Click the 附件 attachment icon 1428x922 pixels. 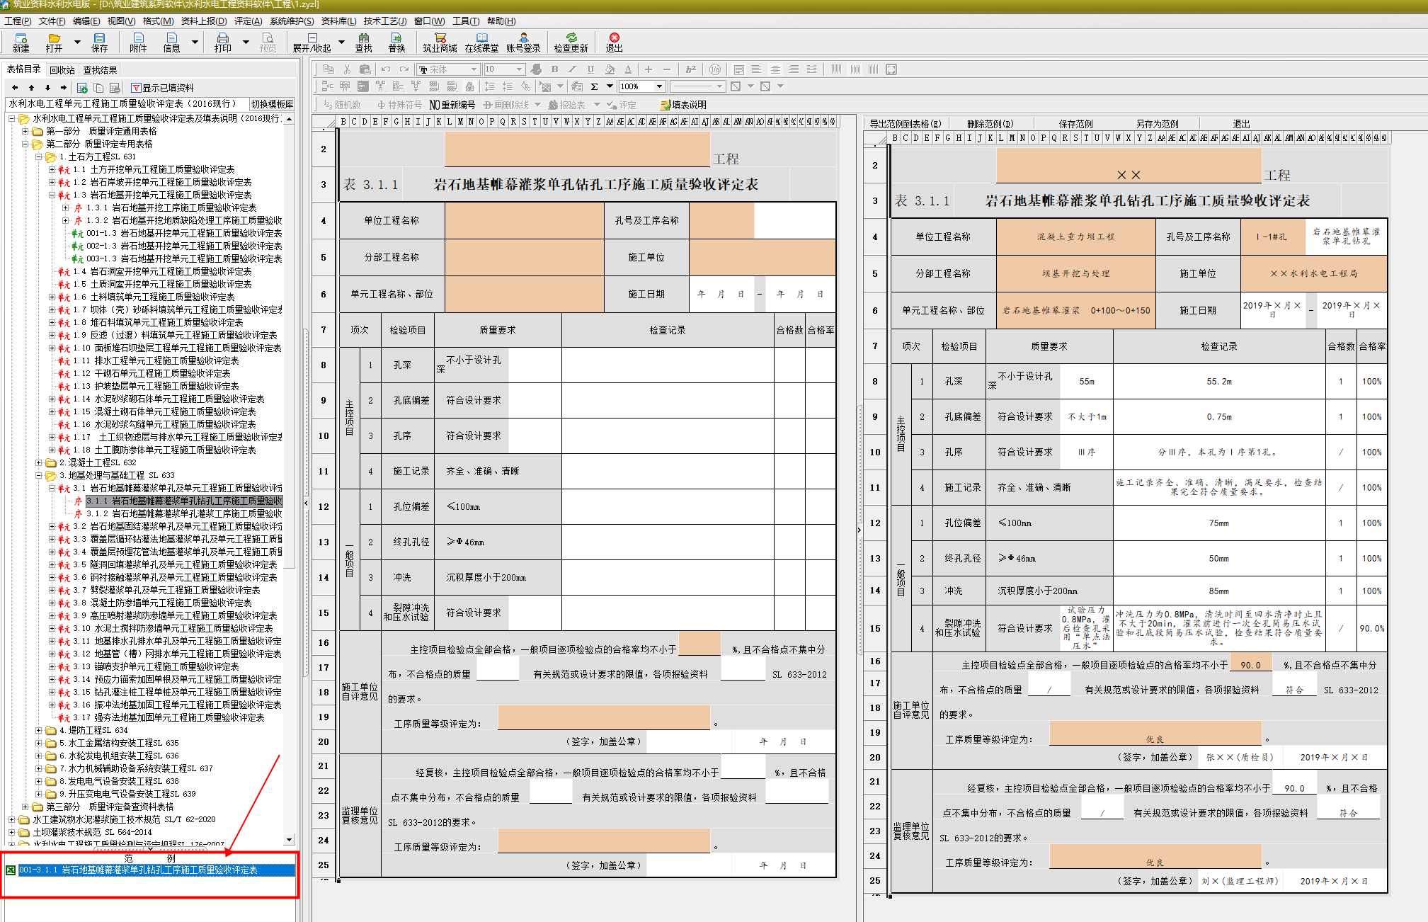point(138,42)
